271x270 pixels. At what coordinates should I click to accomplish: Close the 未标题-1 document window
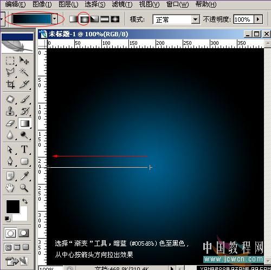click(267, 34)
